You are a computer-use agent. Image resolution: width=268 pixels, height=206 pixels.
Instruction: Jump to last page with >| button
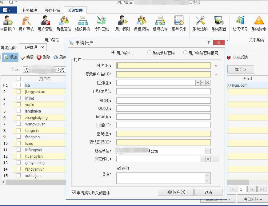point(262,189)
